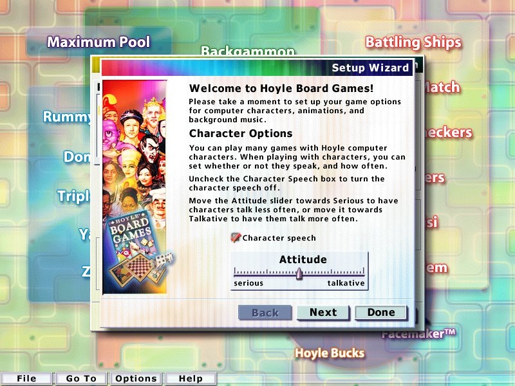The height and width of the screenshot is (386, 515).
Task: Open the Help menu
Action: point(191,379)
